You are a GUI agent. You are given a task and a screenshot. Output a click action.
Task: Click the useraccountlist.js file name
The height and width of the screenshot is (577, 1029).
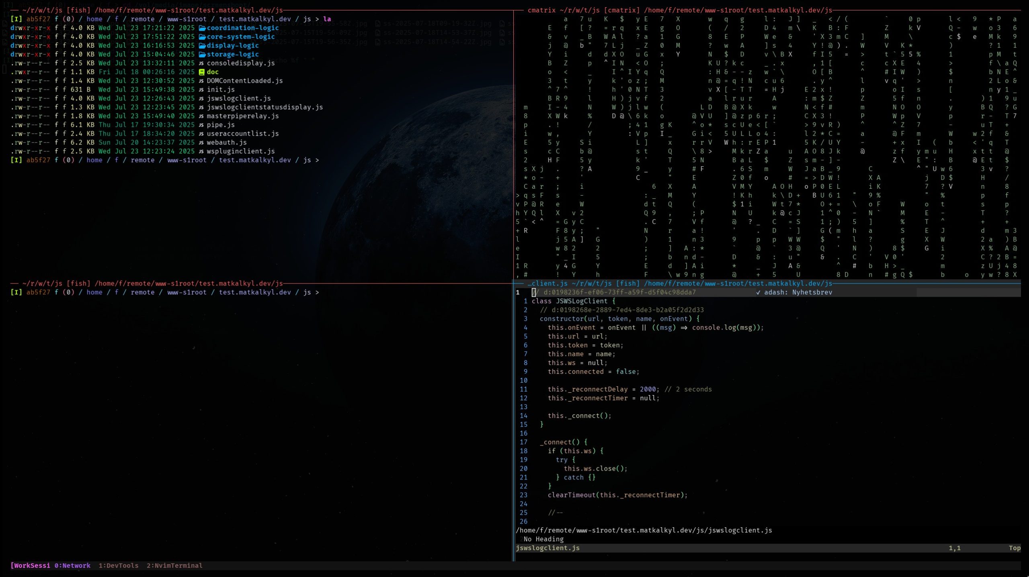[x=243, y=134]
